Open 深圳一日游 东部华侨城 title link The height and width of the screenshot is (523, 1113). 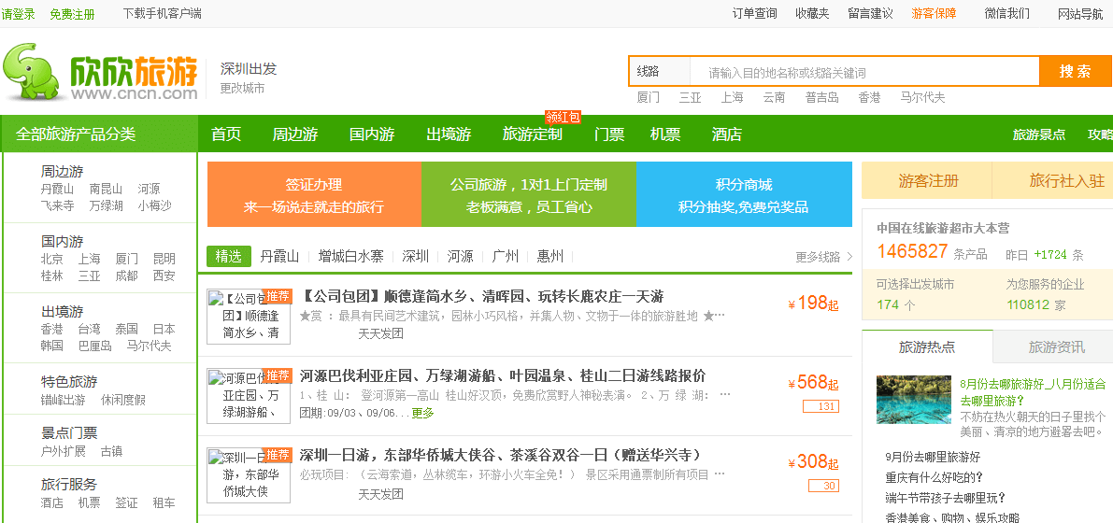click(x=501, y=455)
